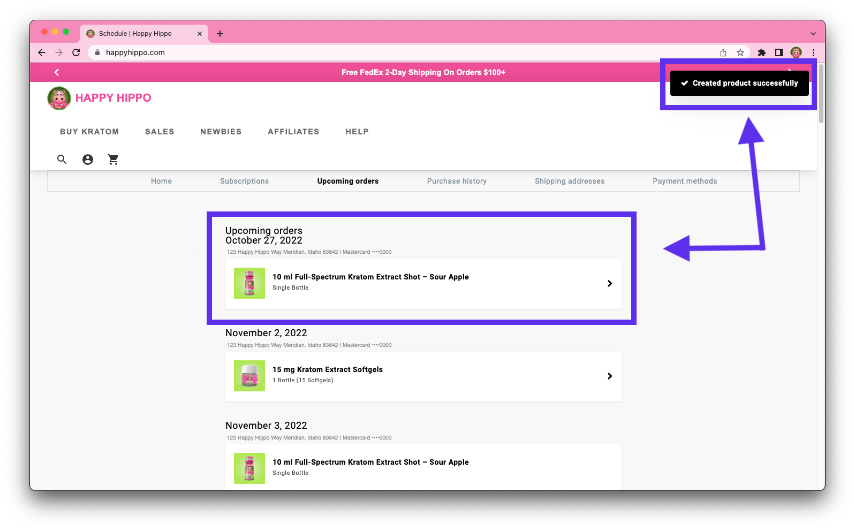
Task: Open the AFFILIATES menu item
Action: click(293, 132)
